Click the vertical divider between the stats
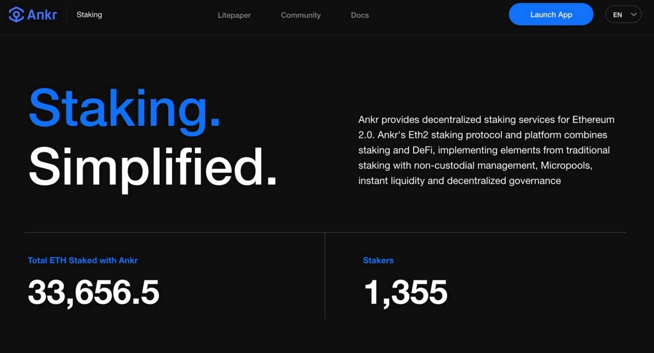The width and height of the screenshot is (654, 353). tap(325, 276)
